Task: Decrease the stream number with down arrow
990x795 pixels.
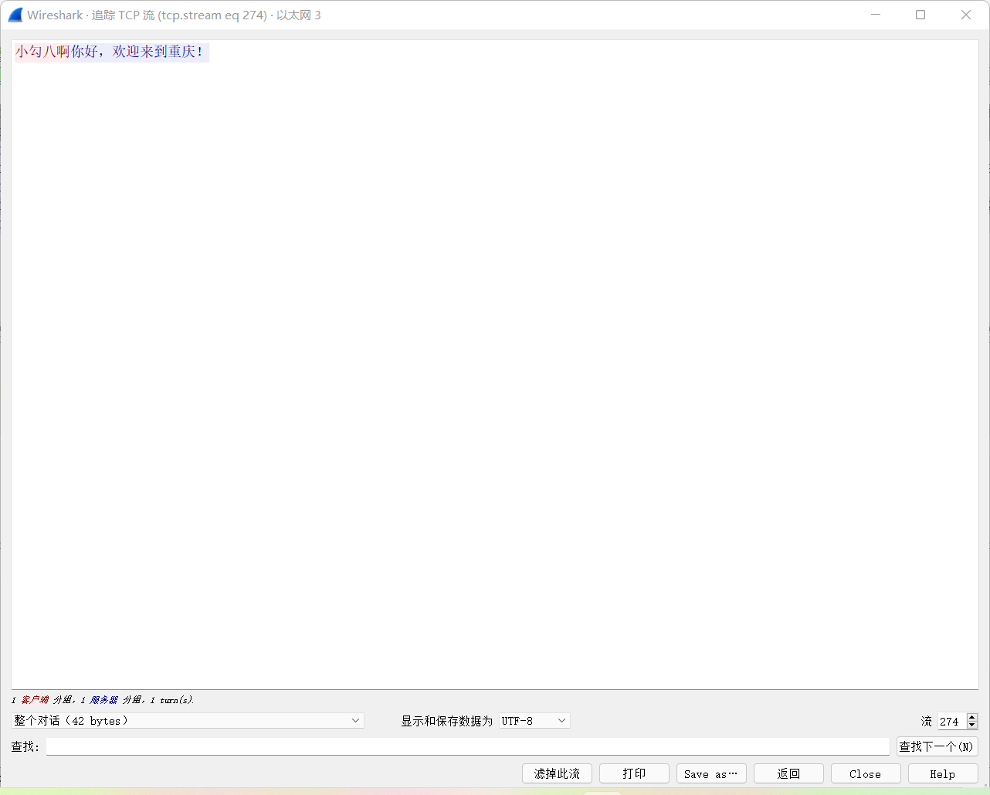Action: [x=972, y=726]
